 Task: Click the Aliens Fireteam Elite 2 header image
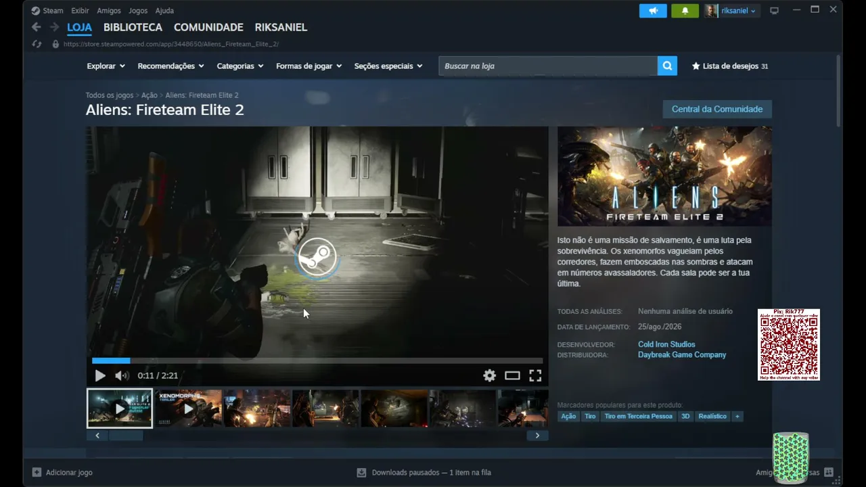[664, 177]
